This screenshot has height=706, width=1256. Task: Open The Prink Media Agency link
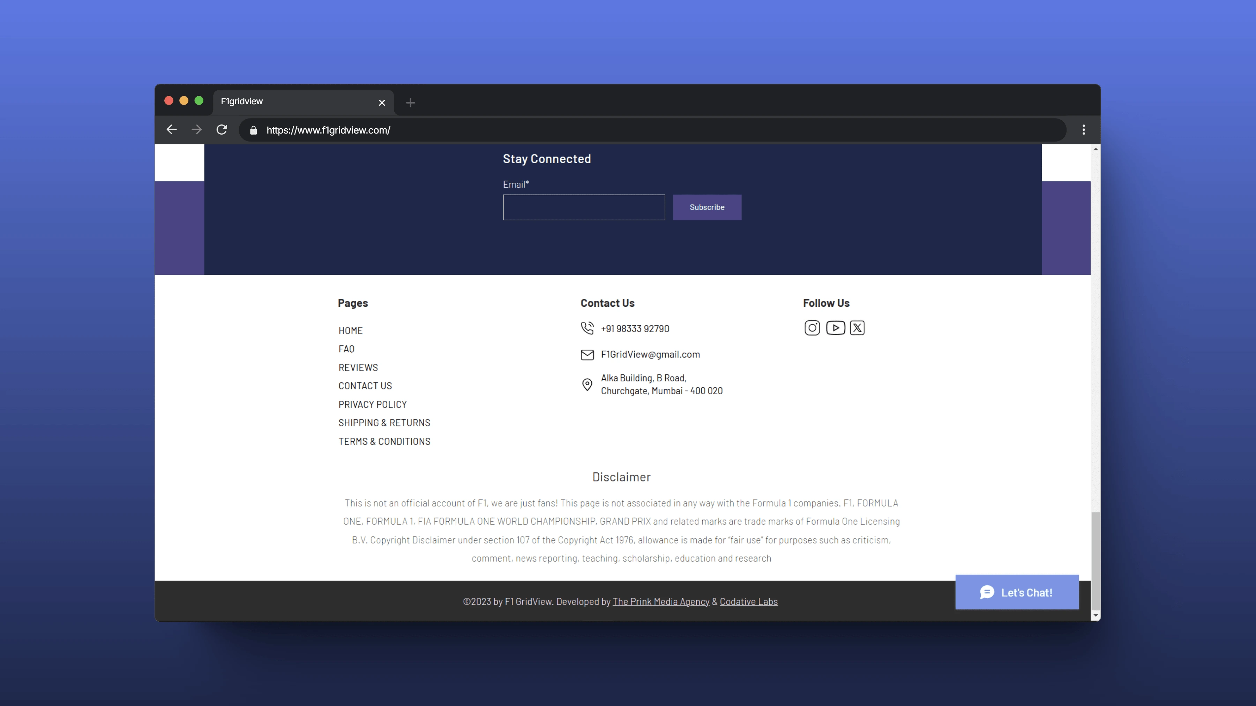(x=661, y=602)
